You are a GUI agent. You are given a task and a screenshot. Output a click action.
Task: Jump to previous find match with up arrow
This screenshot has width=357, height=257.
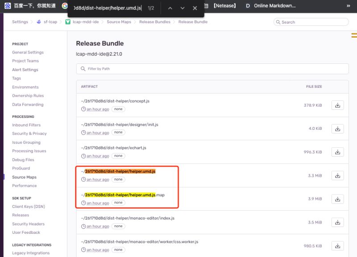click(169, 8)
